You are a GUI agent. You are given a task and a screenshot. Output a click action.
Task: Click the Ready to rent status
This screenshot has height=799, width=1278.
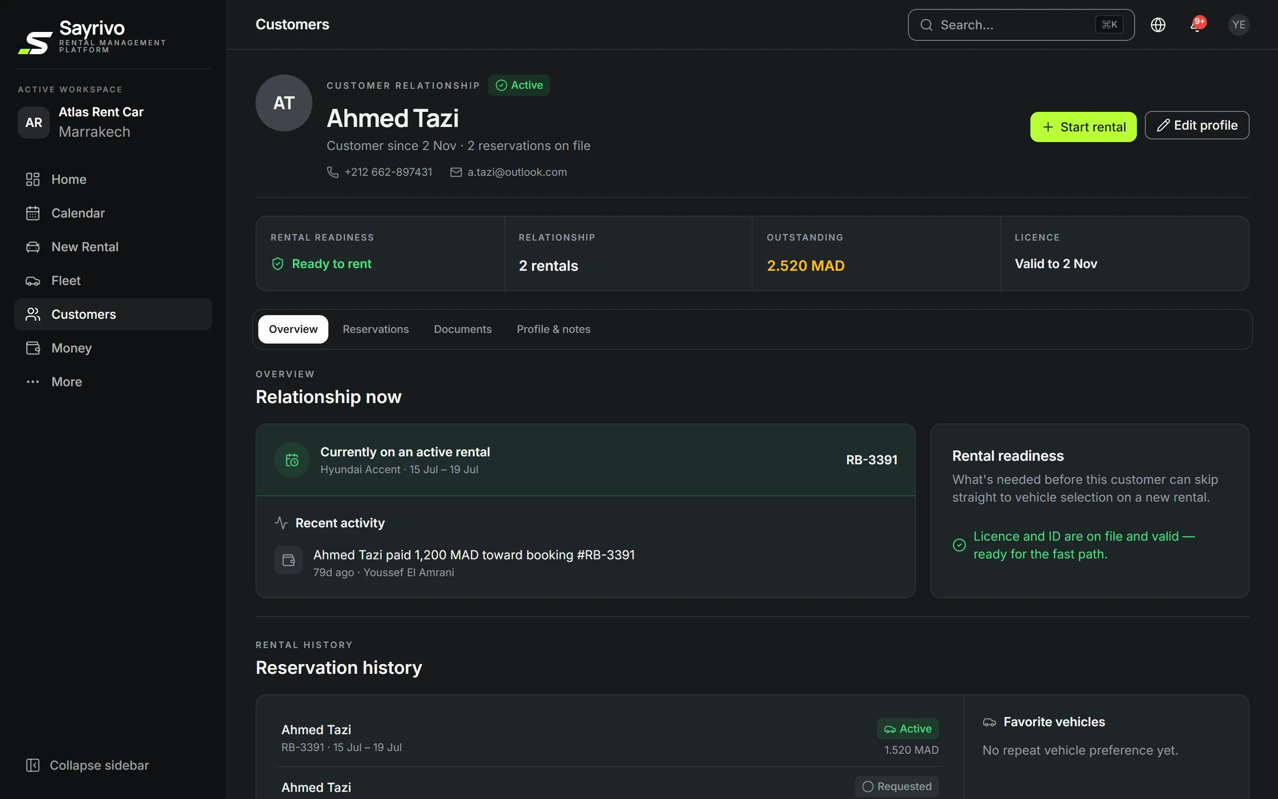click(321, 264)
